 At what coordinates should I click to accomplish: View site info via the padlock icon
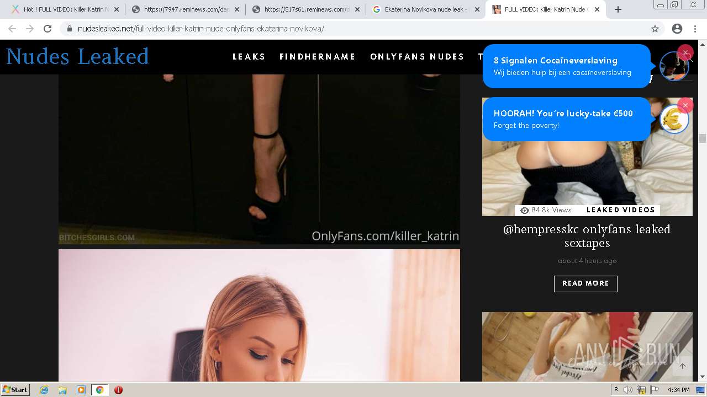coord(70,29)
